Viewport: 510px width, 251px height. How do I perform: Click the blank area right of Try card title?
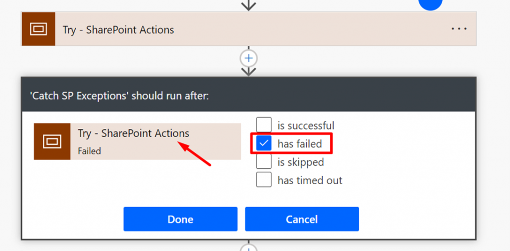(309, 30)
